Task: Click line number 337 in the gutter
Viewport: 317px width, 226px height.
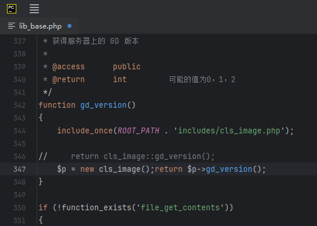Action: [x=20, y=41]
